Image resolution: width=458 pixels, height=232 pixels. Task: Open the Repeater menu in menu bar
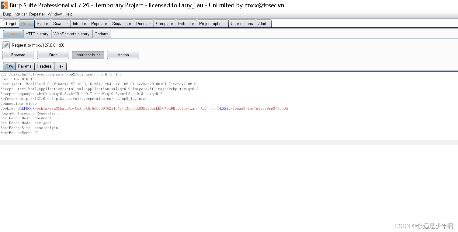click(x=37, y=14)
